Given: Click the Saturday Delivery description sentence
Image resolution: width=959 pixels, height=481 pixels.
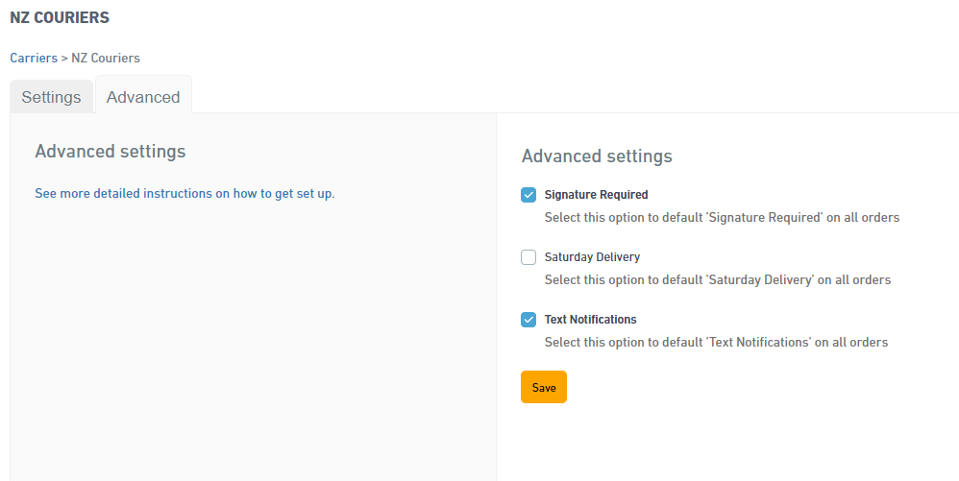Looking at the screenshot, I should pyautogui.click(x=718, y=280).
